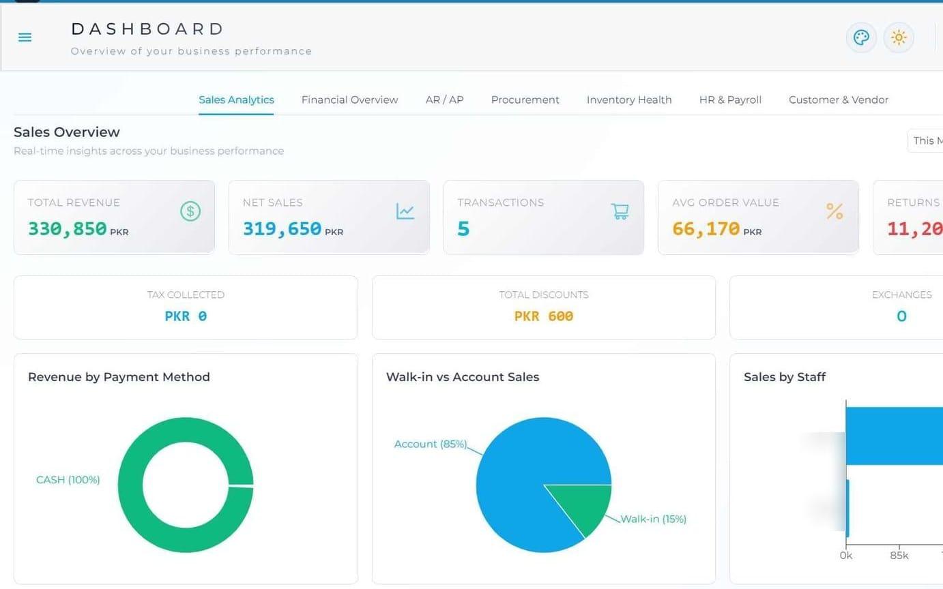943x589 pixels.
Task: Toggle light mode sun icon
Action: (x=899, y=37)
